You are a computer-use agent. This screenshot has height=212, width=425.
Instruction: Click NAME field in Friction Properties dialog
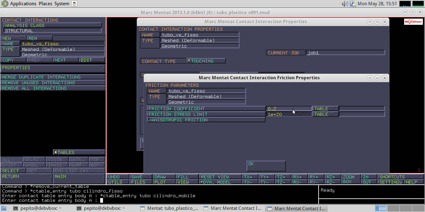tap(206, 91)
